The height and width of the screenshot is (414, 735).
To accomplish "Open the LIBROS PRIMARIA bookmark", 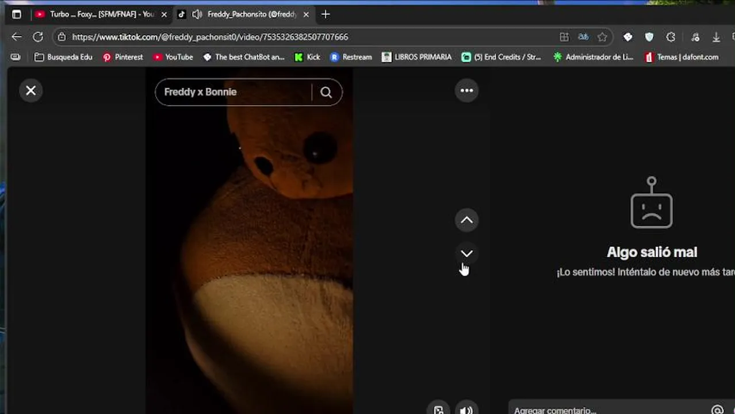I will tap(416, 57).
